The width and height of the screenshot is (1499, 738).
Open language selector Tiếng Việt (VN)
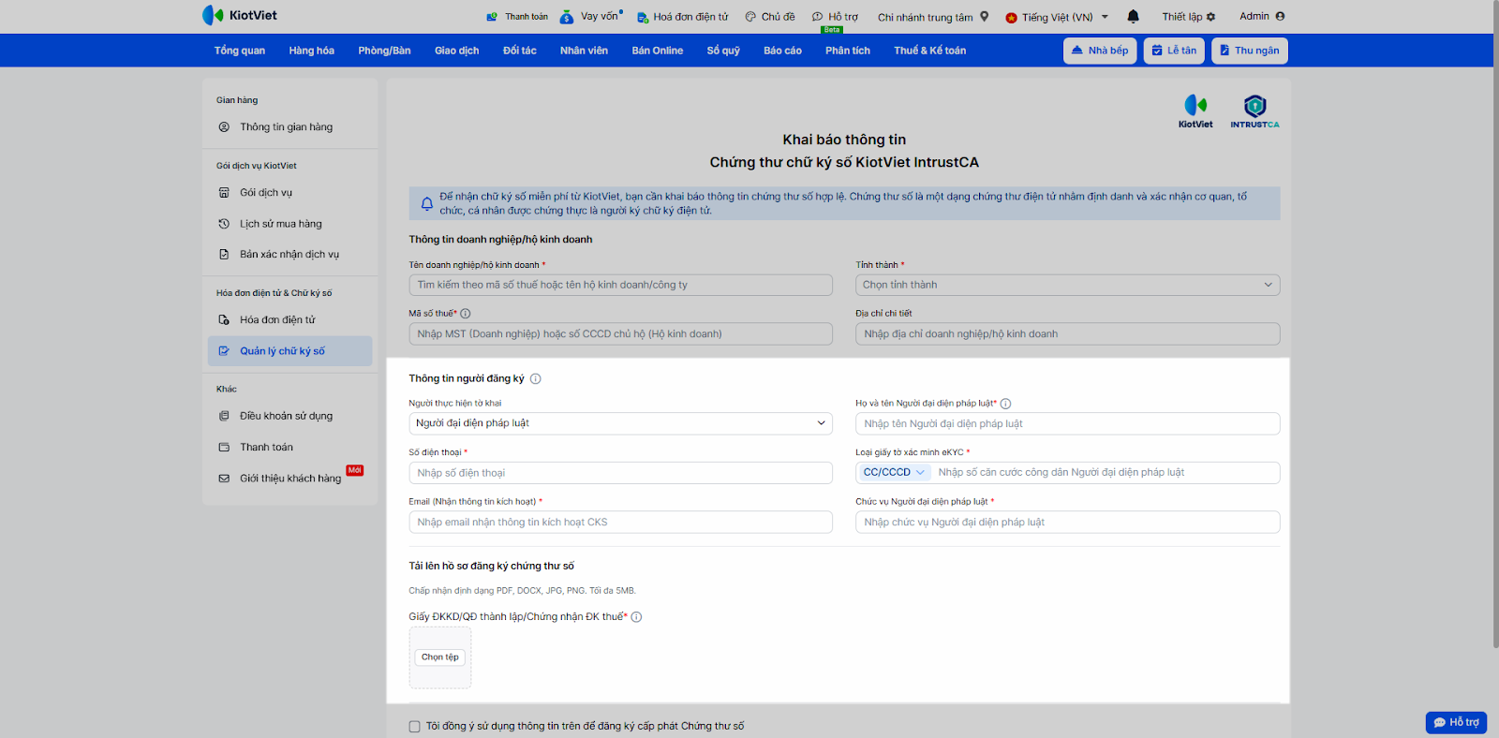[1057, 17]
